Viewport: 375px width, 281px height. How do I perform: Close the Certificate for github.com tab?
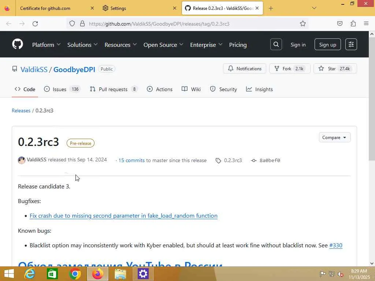point(92,8)
